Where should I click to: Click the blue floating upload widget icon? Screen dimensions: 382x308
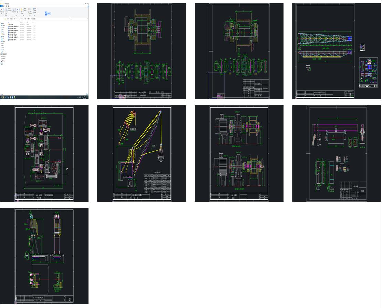[47, 13]
